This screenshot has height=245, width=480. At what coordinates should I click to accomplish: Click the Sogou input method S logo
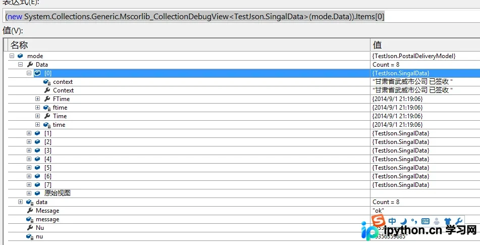[x=379, y=220]
